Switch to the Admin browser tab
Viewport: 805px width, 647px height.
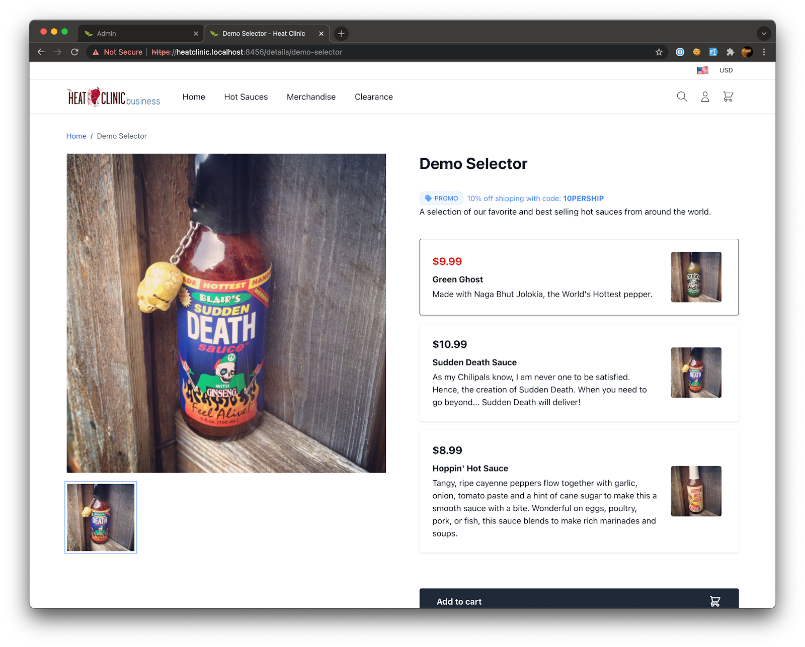pos(141,34)
